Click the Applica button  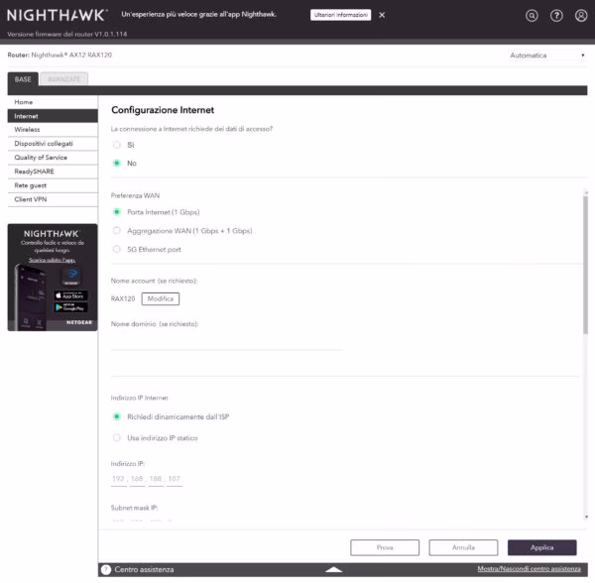541,547
